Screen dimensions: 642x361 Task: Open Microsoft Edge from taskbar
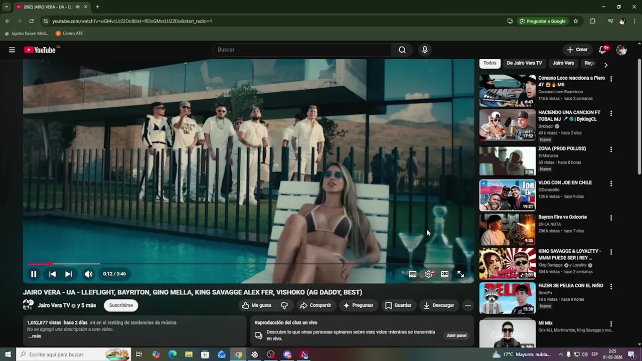[x=172, y=354]
